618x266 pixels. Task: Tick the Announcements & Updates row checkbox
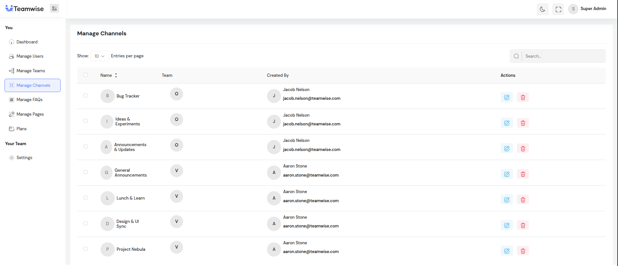[86, 147]
